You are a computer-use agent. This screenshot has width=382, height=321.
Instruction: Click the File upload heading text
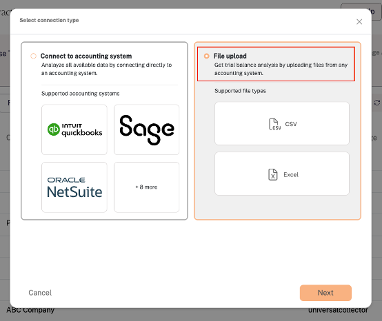pos(230,56)
